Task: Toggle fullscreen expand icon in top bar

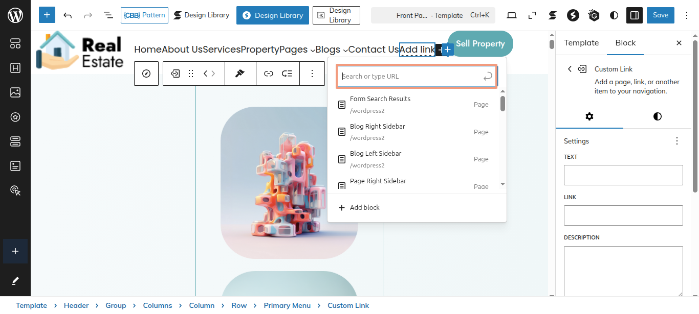Action: click(532, 15)
